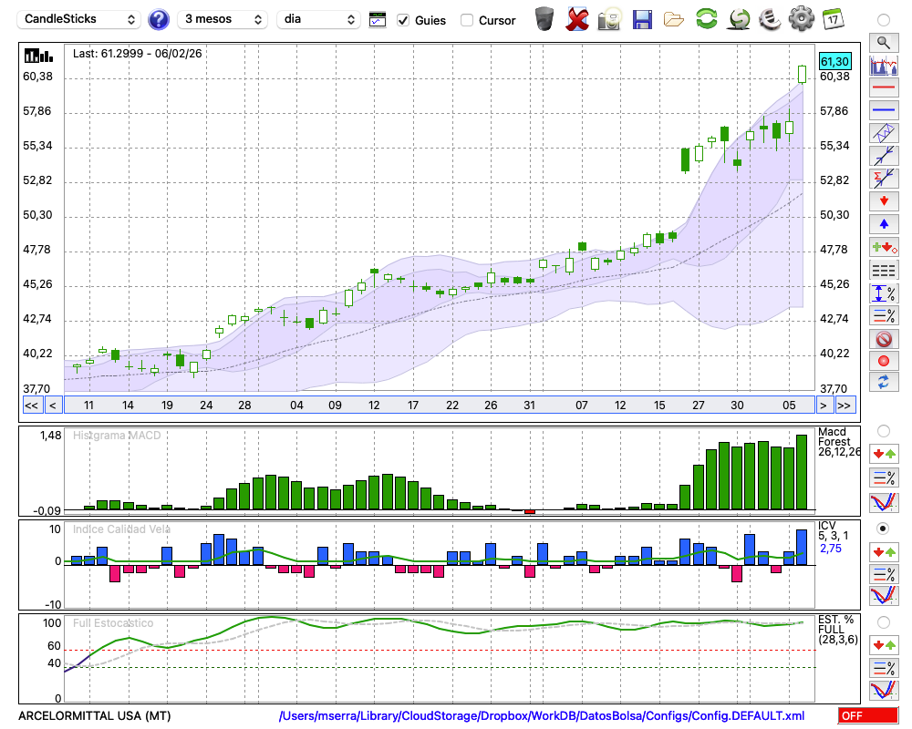Click the Config.DEFAULT.xml file path link
The width and height of the screenshot is (912, 729).
pyautogui.click(x=542, y=716)
